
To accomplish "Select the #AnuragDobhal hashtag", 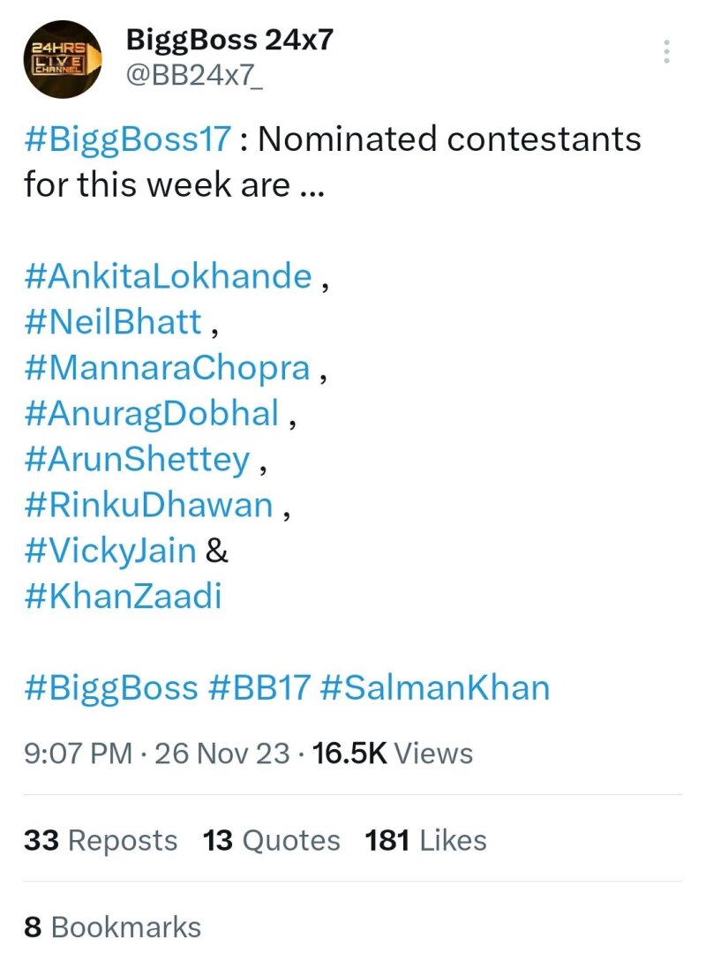I will 152,414.
